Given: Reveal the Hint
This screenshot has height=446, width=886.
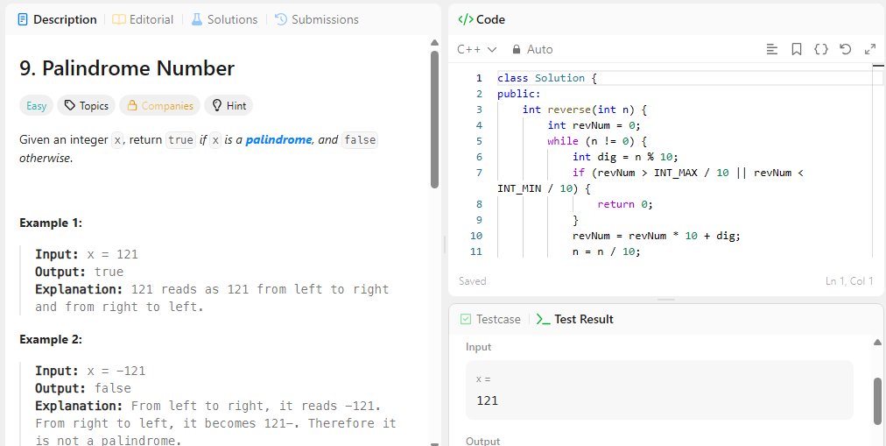Looking at the screenshot, I should pos(229,106).
